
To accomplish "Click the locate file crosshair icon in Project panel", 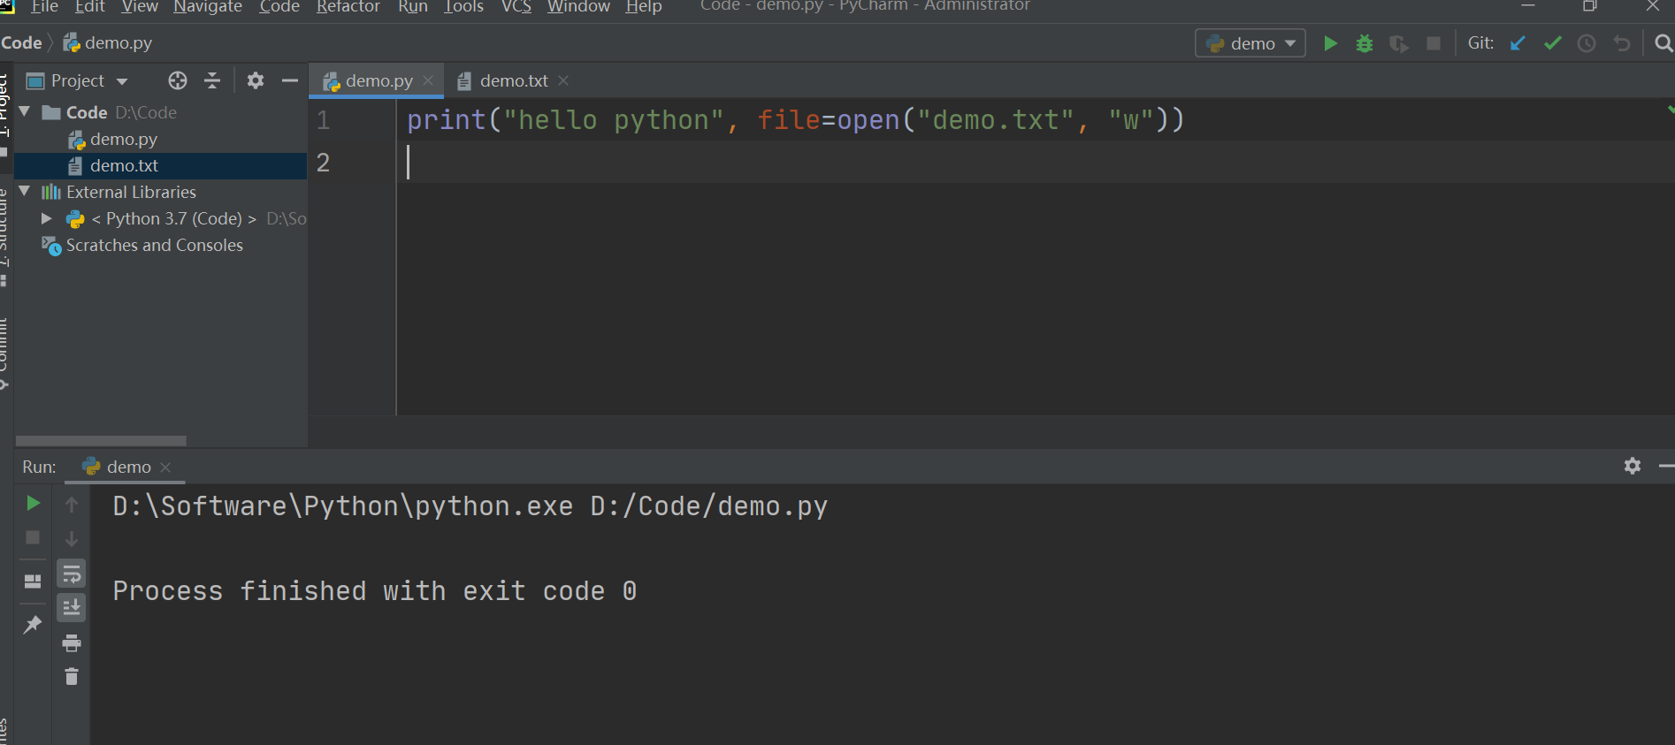I will point(178,80).
